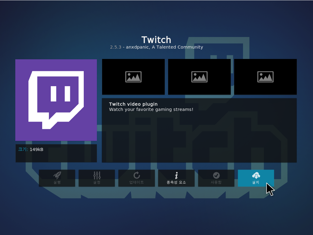
Task: Select the 'Twitch video plugin' summary heading
Action: point(133,104)
